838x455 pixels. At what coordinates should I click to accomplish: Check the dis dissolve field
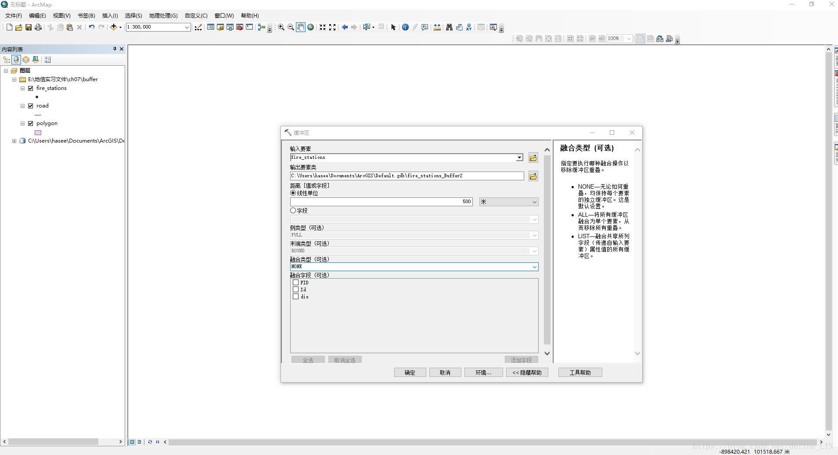pos(295,297)
